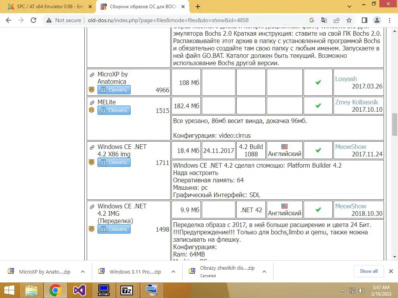Click the flag icon in .NET 42 row

(x=285, y=206)
